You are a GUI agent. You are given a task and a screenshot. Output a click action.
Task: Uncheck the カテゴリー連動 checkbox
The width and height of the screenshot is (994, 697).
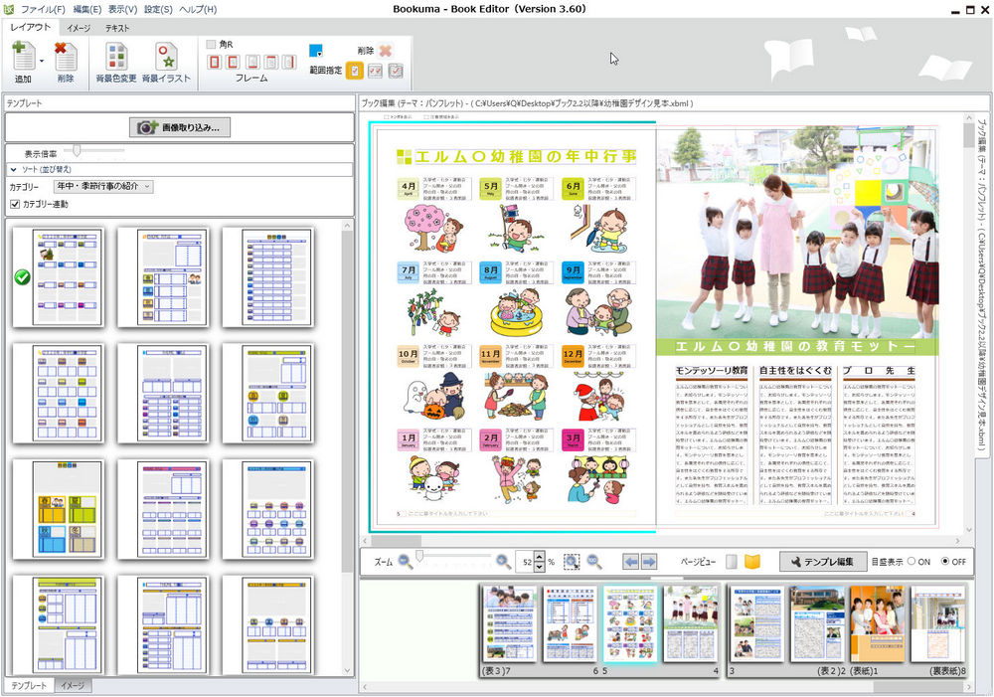pyautogui.click(x=14, y=204)
